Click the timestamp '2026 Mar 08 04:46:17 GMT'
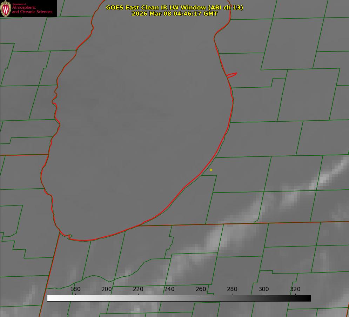 tap(175, 14)
